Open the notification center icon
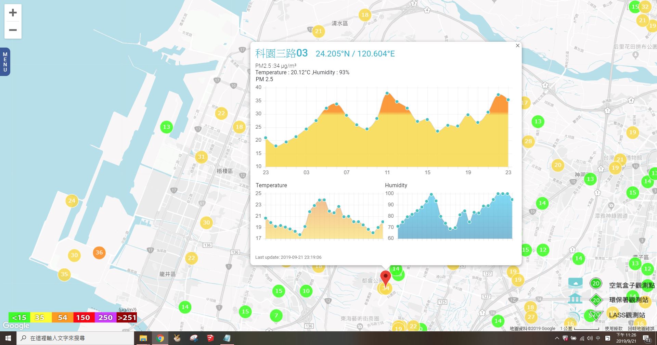 pyautogui.click(x=647, y=338)
